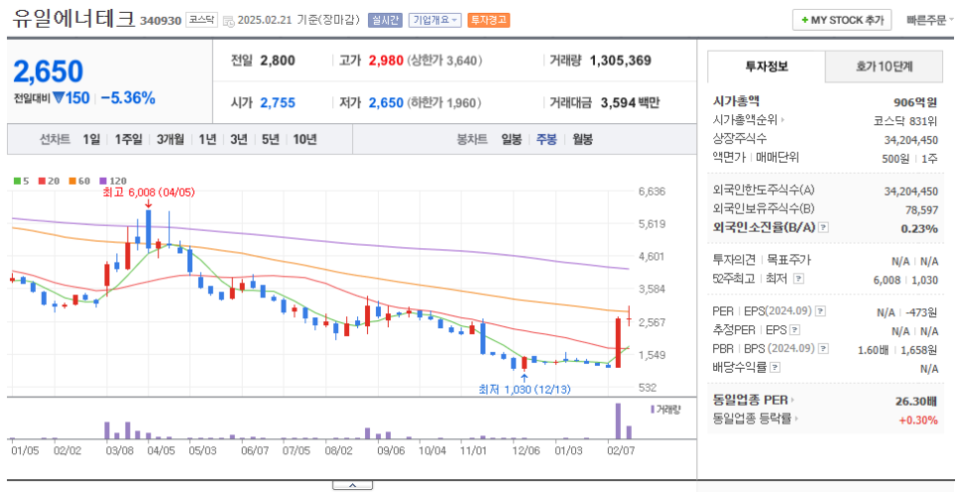The width and height of the screenshot is (958, 492).
Task: Click the 시가총액 value 906억원
Action: [x=915, y=102]
